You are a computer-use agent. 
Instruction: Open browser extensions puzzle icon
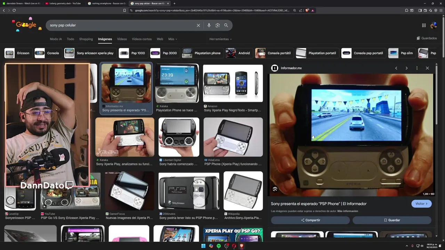[x=407, y=10]
